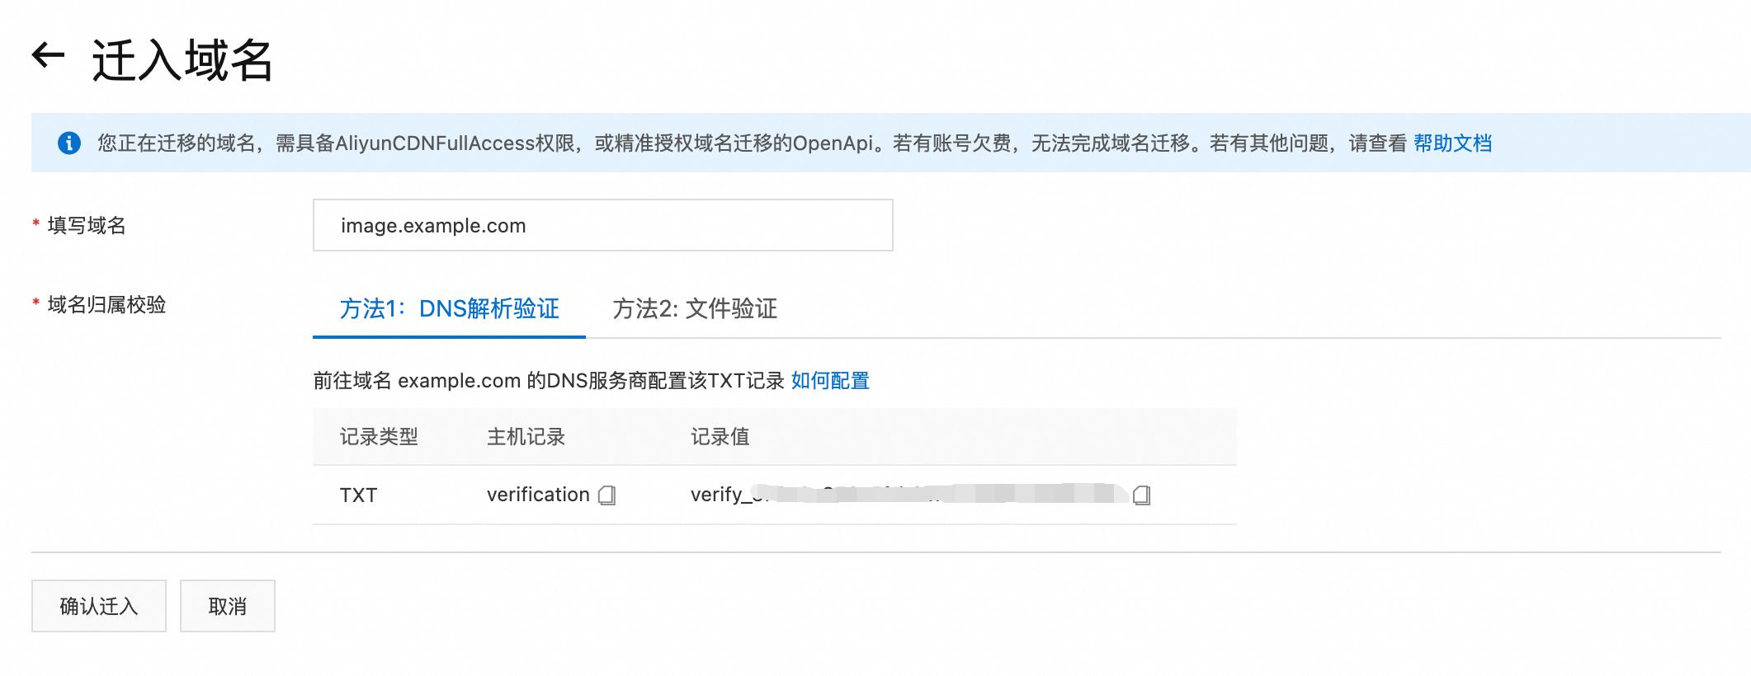This screenshot has width=1751, height=676.
Task: Click the 确认迁入 confirm button
Action: (x=97, y=606)
